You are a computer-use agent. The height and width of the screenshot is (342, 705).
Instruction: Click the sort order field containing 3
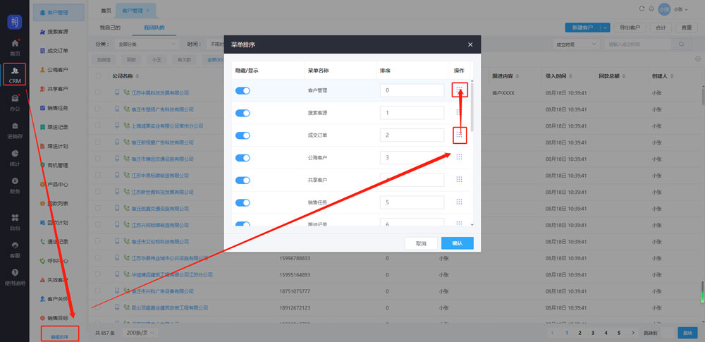[x=412, y=157]
